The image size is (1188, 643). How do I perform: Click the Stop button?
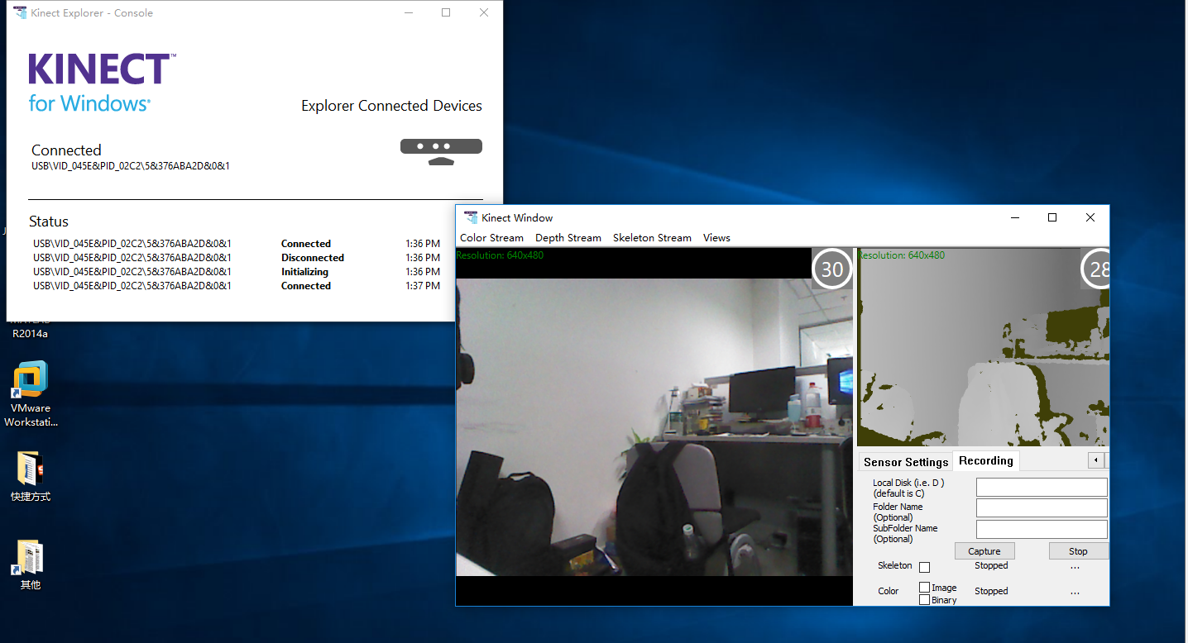click(1078, 551)
